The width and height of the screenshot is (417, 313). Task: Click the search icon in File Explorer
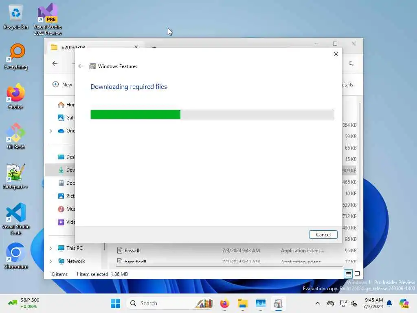tap(351, 64)
